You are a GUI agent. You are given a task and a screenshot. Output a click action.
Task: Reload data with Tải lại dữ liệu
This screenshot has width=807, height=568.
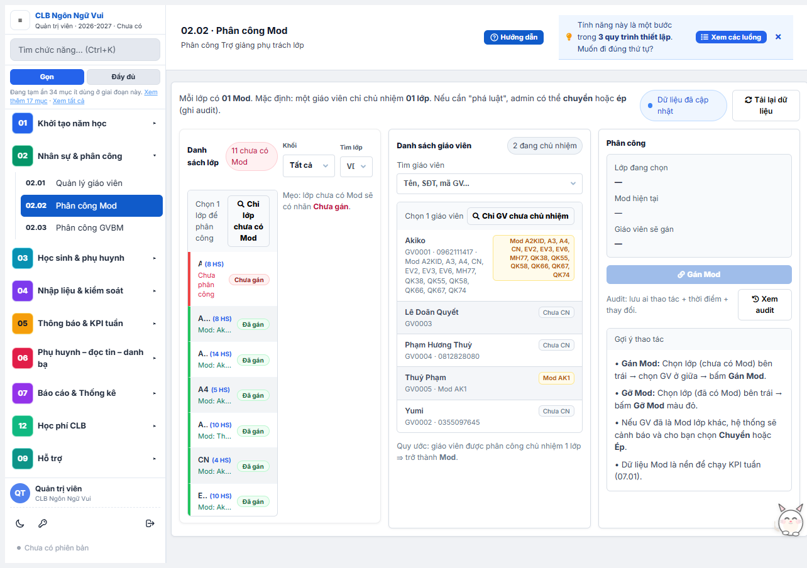point(766,106)
